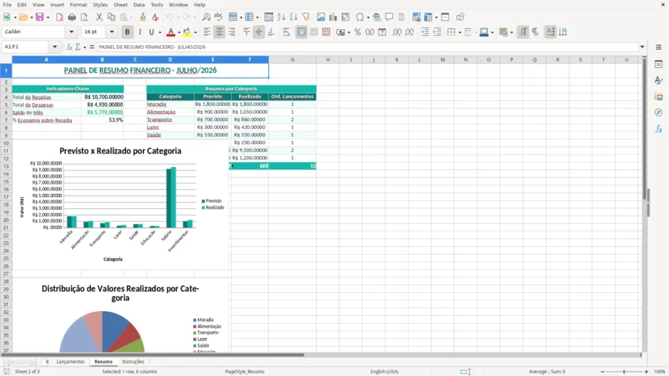669x376 pixels.
Task: Format cells as percent
Action: click(x=357, y=32)
